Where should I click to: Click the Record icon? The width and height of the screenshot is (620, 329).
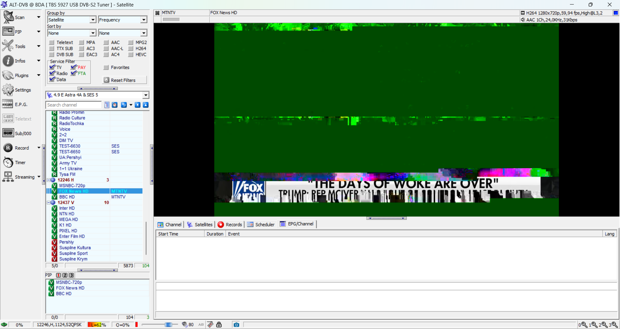(x=8, y=148)
